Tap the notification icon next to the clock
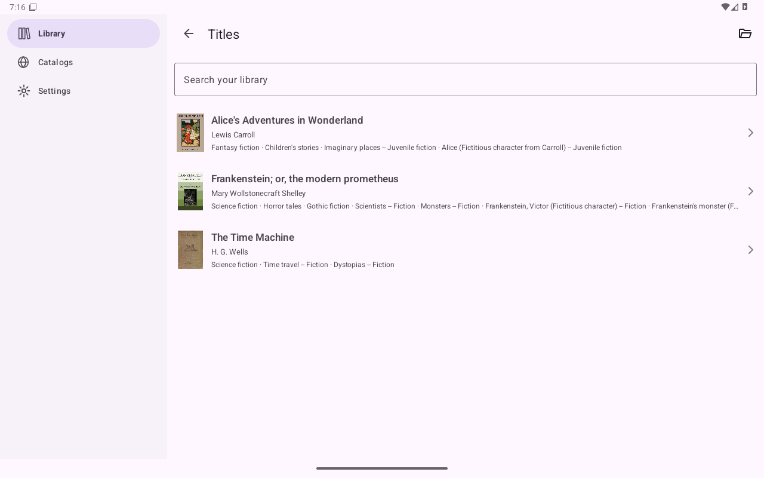The width and height of the screenshot is (764, 478). tap(33, 7)
